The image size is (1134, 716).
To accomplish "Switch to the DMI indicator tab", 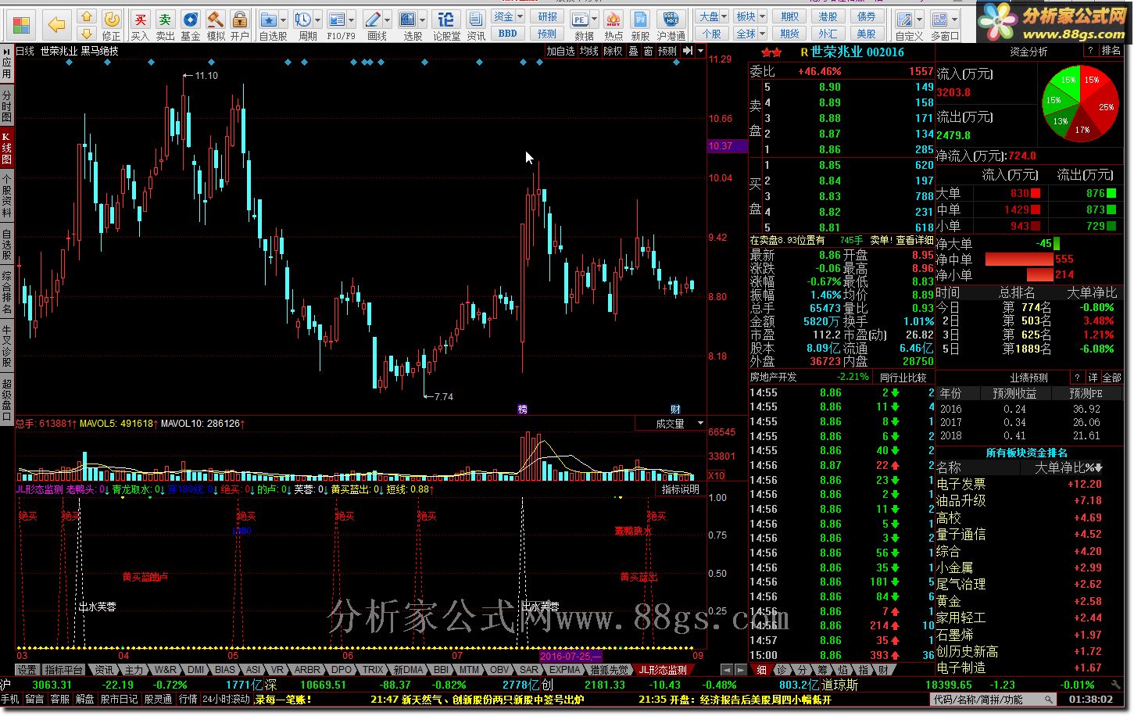I will pyautogui.click(x=196, y=671).
